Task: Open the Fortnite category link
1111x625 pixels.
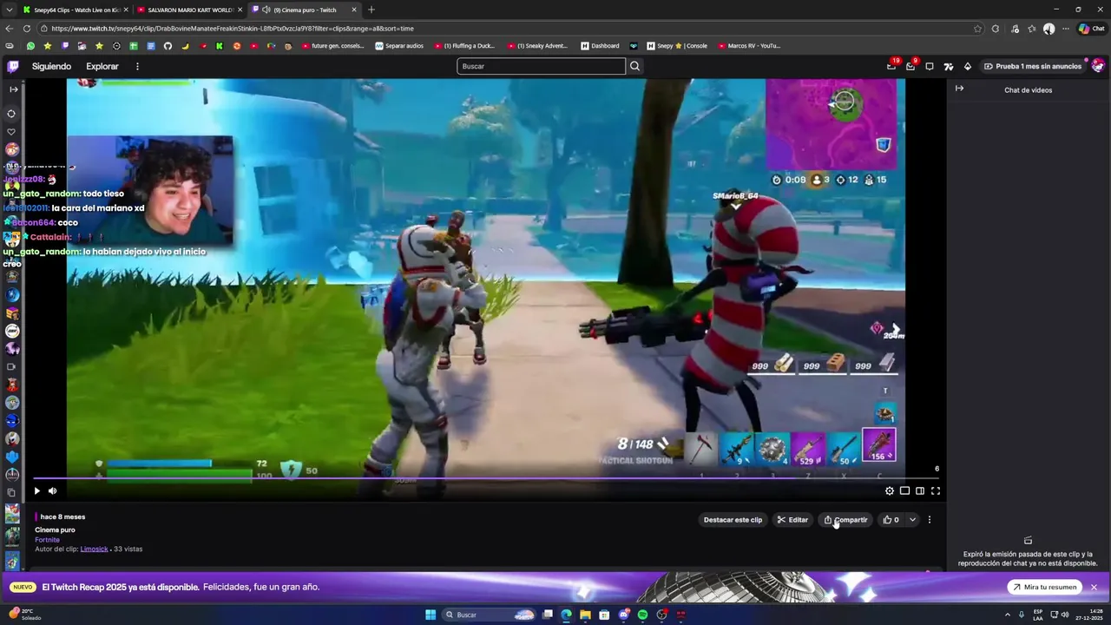Action: click(47, 540)
